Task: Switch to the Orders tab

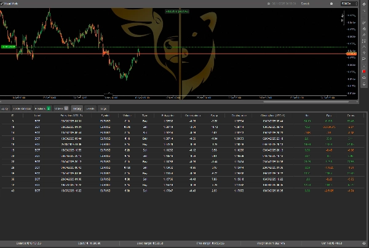Action: [x=61, y=108]
